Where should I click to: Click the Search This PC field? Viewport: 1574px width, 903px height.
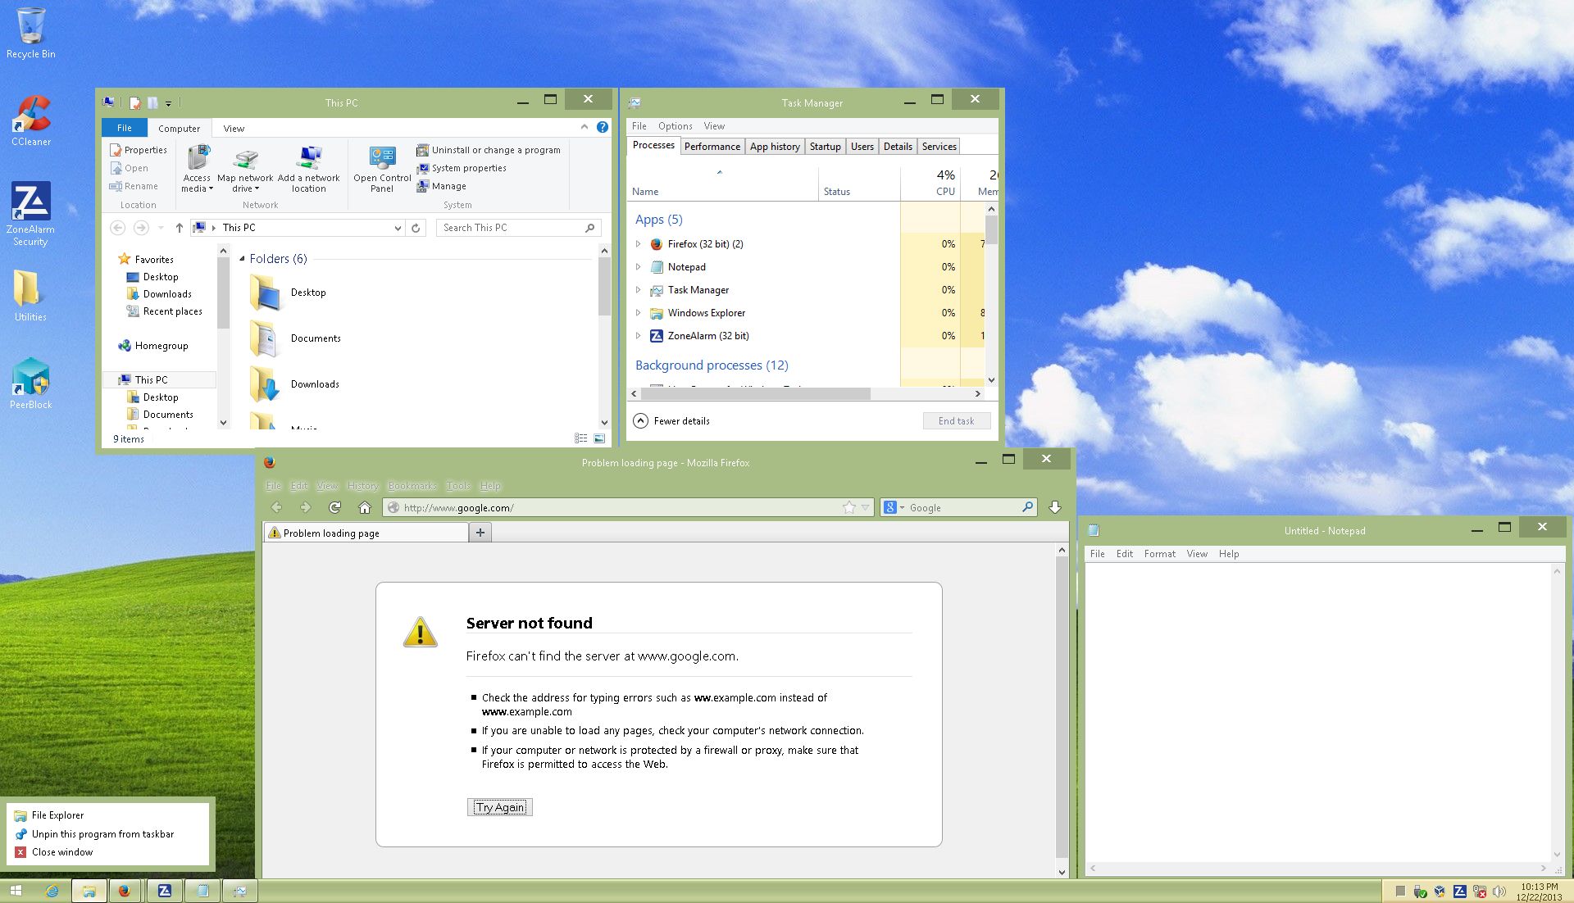518,228
